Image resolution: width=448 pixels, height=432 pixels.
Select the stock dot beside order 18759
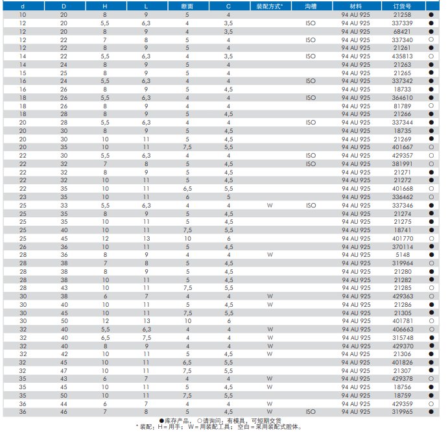click(430, 395)
